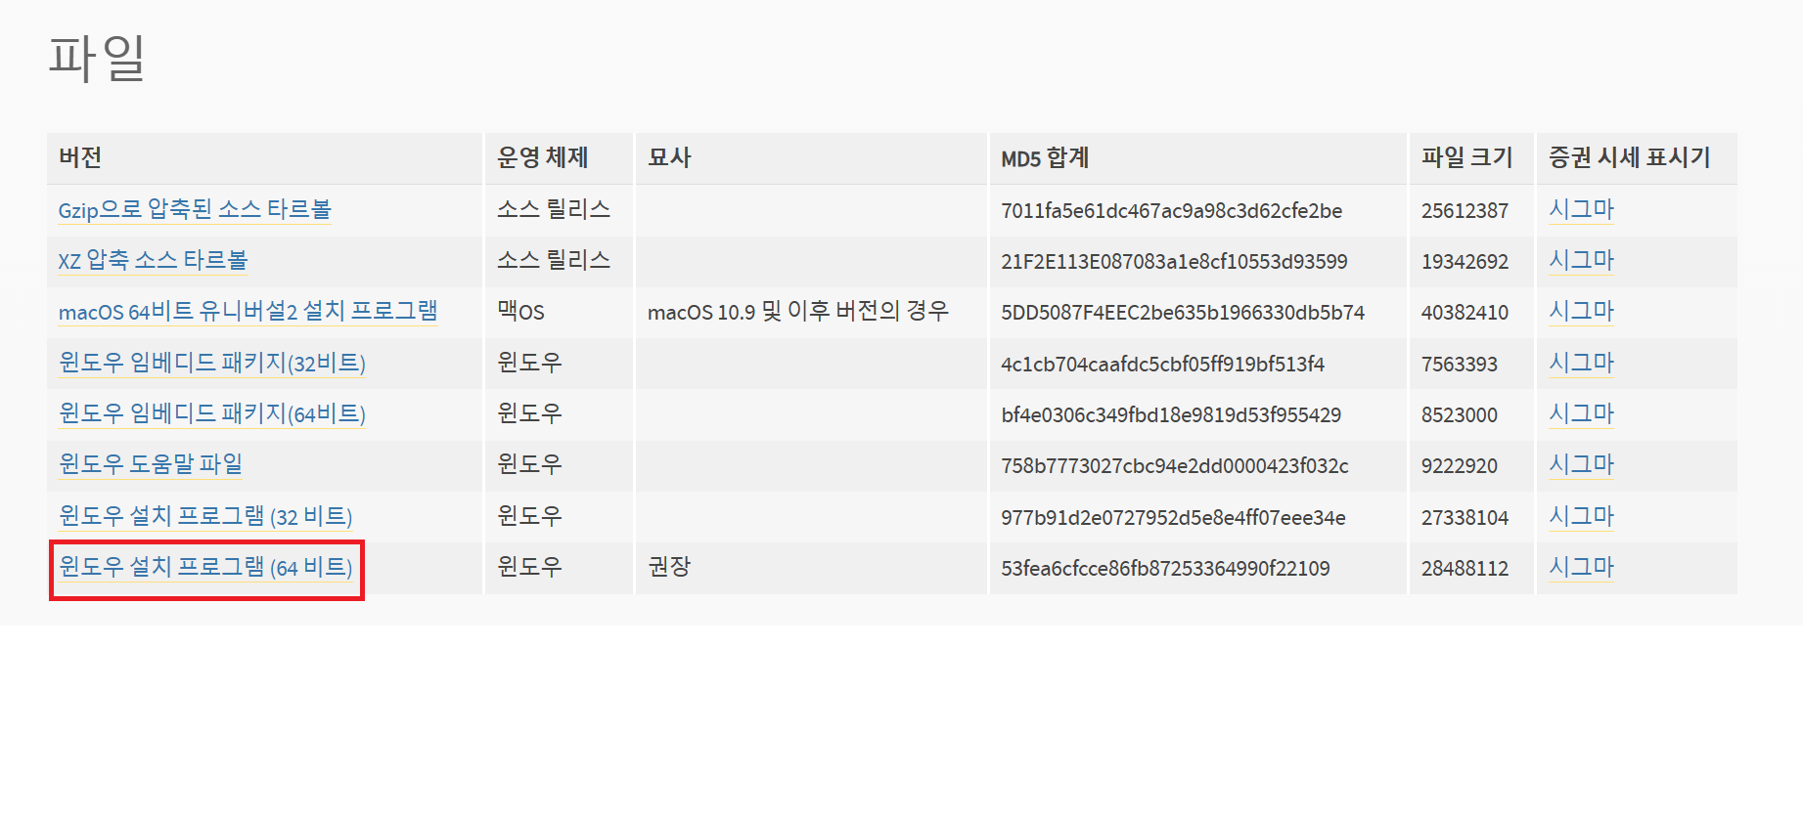Click 소스 릴리스 in the XZ row
Image resolution: width=1803 pixels, height=821 pixels.
(x=554, y=260)
